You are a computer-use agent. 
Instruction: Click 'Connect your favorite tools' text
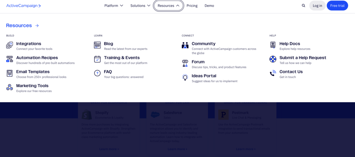[x=34, y=49]
